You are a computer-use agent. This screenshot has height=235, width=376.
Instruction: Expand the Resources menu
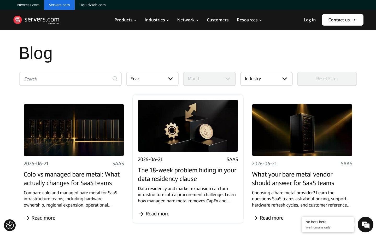click(249, 20)
